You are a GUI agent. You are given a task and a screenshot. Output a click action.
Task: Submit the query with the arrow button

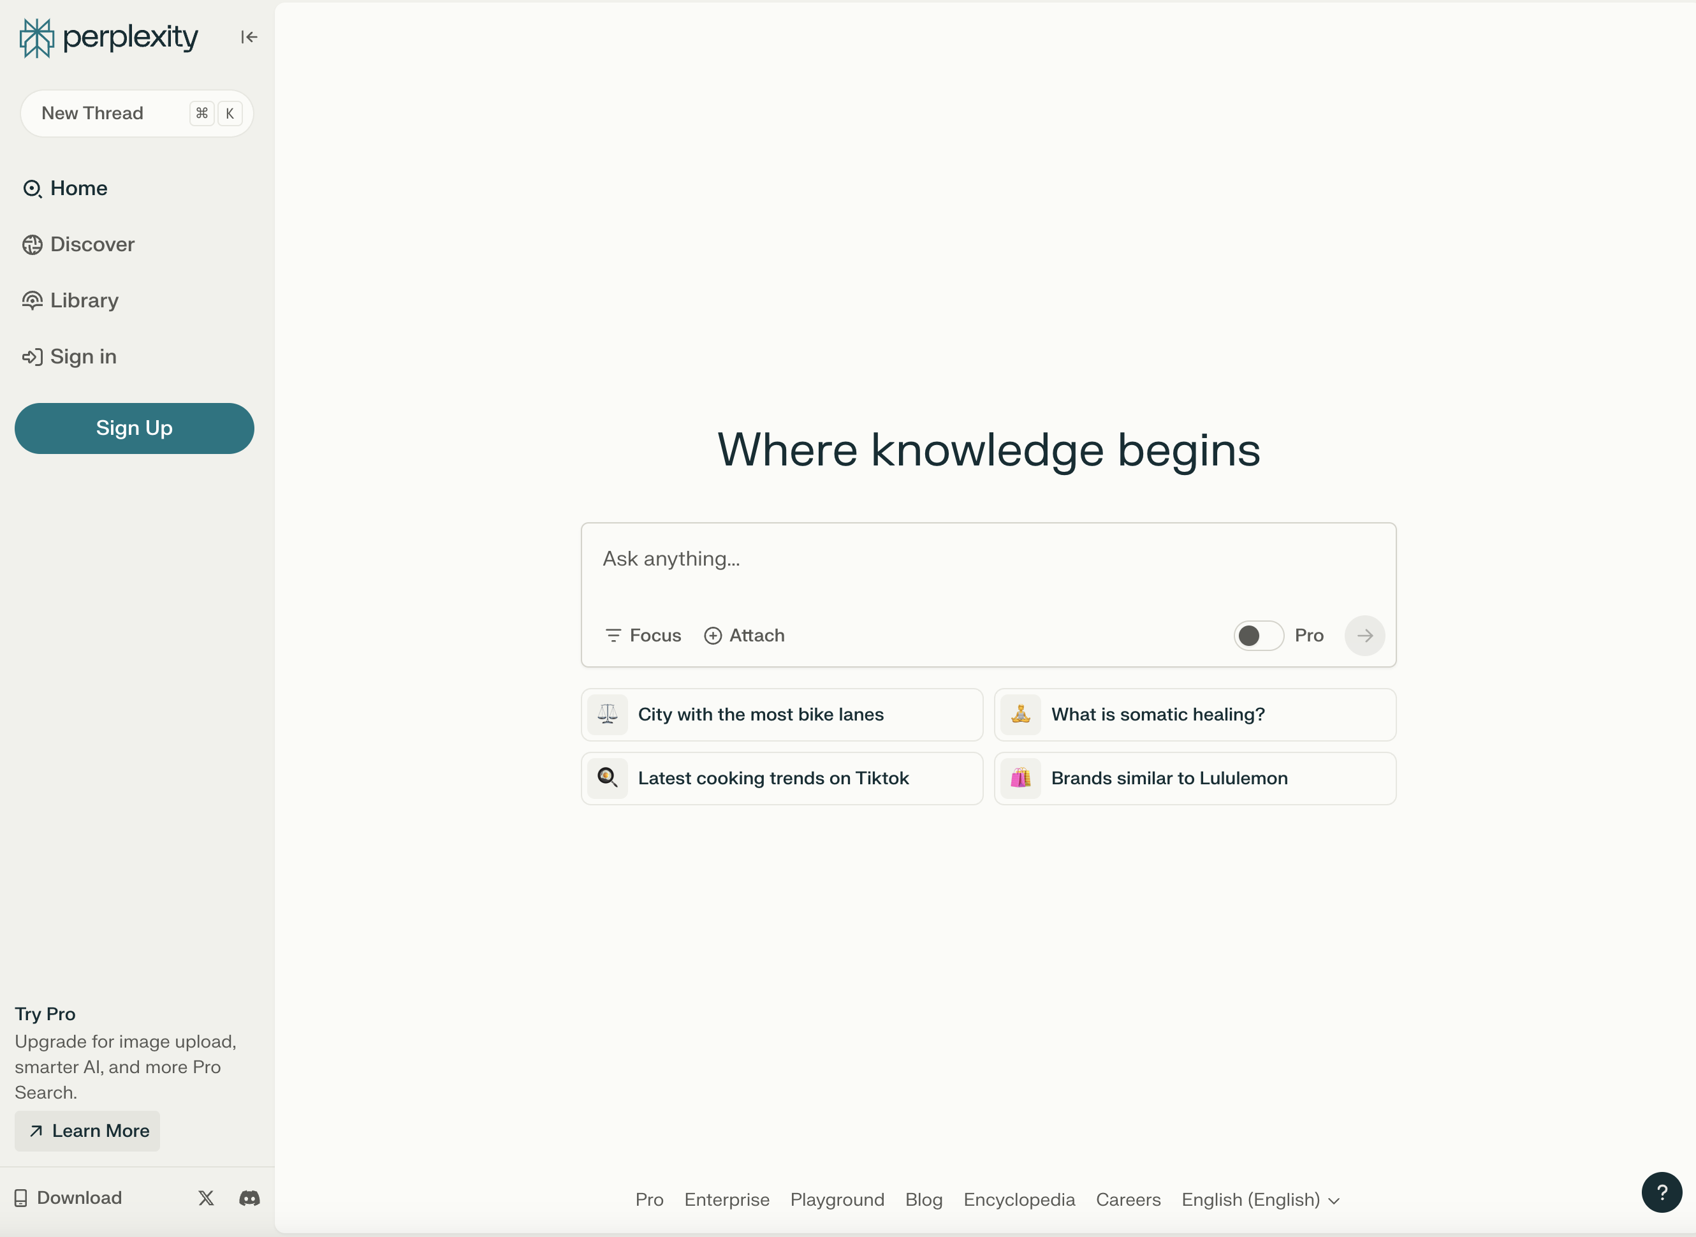pos(1364,636)
